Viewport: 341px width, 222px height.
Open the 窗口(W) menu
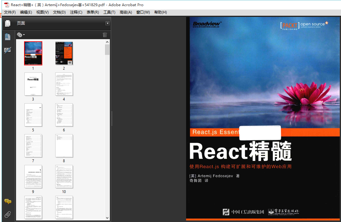[x=143, y=12]
